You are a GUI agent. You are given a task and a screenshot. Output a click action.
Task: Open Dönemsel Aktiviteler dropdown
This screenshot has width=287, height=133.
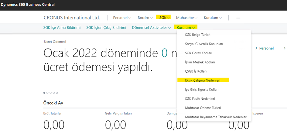[x=151, y=28]
